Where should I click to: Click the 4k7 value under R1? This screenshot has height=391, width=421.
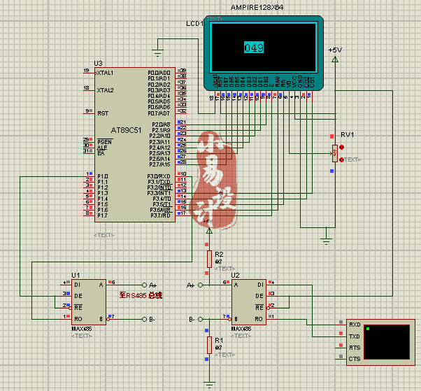click(x=218, y=348)
